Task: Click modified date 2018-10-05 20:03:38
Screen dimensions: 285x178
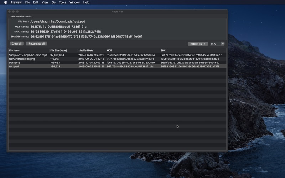Action: point(92,63)
